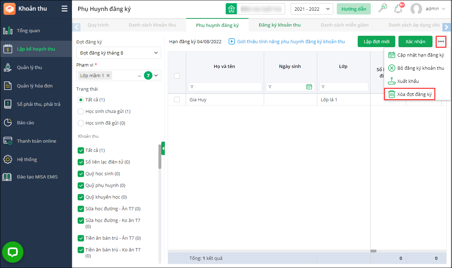Tick the Gia Huy row checkbox
The width and height of the screenshot is (452, 268).
177,100
